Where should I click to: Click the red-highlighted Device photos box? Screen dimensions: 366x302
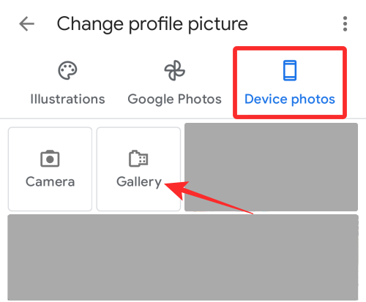tap(290, 83)
